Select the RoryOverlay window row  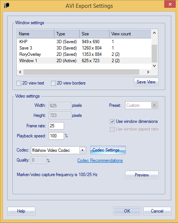click(84, 54)
